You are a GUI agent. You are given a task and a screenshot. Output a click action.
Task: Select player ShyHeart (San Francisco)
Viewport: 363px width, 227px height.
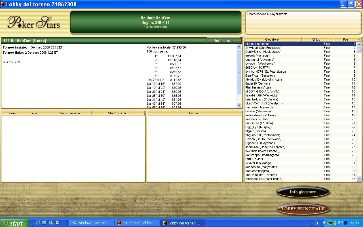(300, 48)
